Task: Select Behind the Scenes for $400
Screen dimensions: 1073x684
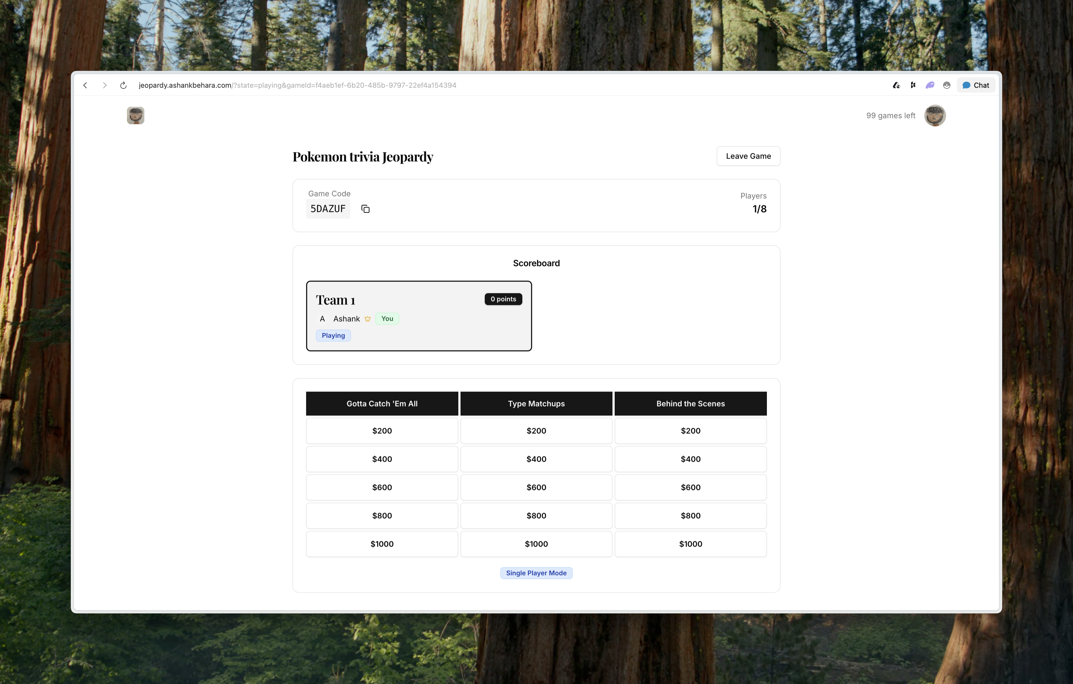Action: 691,459
